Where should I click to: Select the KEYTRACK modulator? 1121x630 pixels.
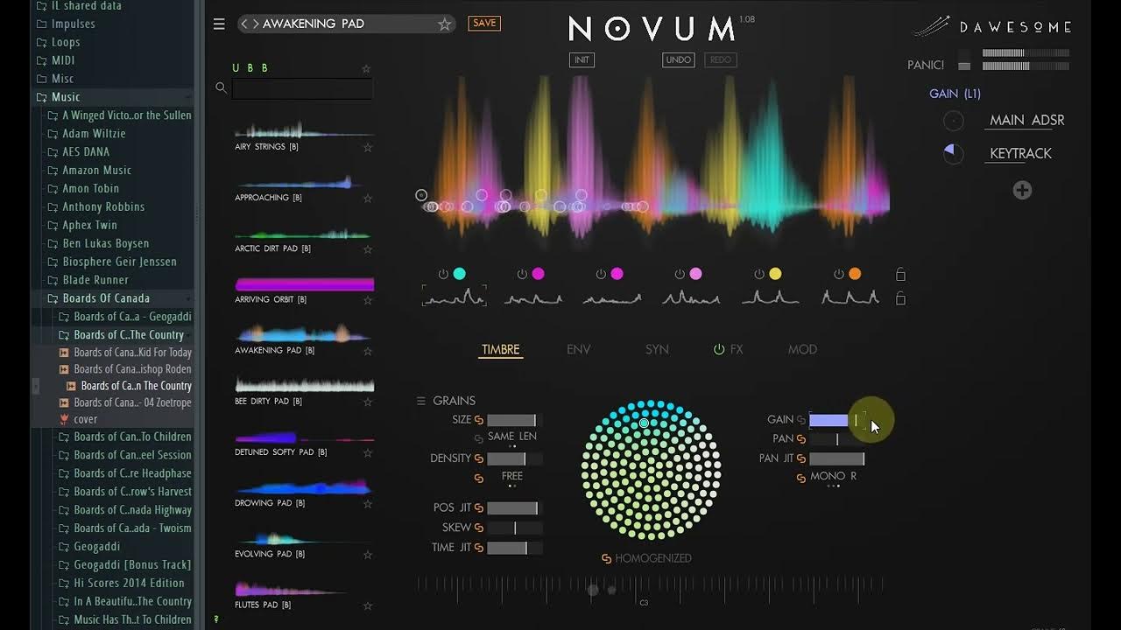pyautogui.click(x=1020, y=153)
